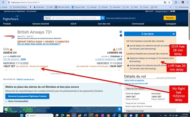
Task: Show more bookmarks with the chevron
Action: coord(170,7)
